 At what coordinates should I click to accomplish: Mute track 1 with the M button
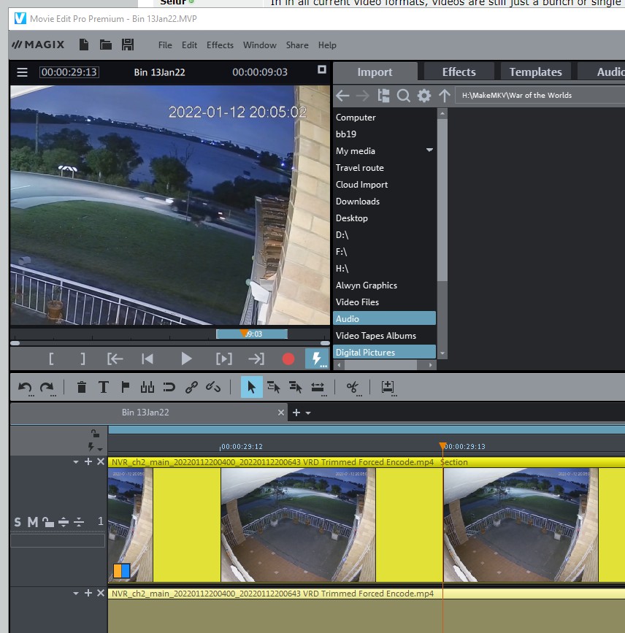click(32, 522)
